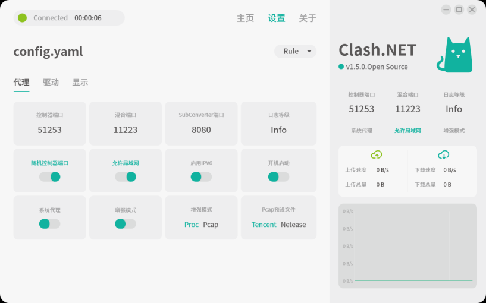Switch to the 驱动 tab
The width and height of the screenshot is (486, 303).
pos(51,83)
